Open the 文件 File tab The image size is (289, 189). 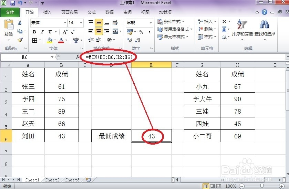10,12
